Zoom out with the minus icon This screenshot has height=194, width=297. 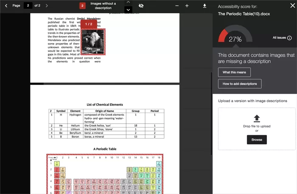174,6
